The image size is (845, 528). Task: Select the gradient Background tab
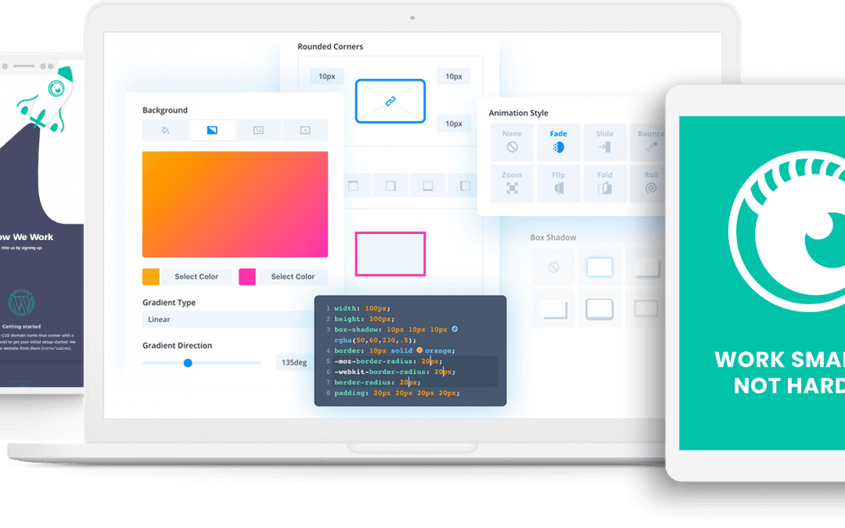click(212, 131)
